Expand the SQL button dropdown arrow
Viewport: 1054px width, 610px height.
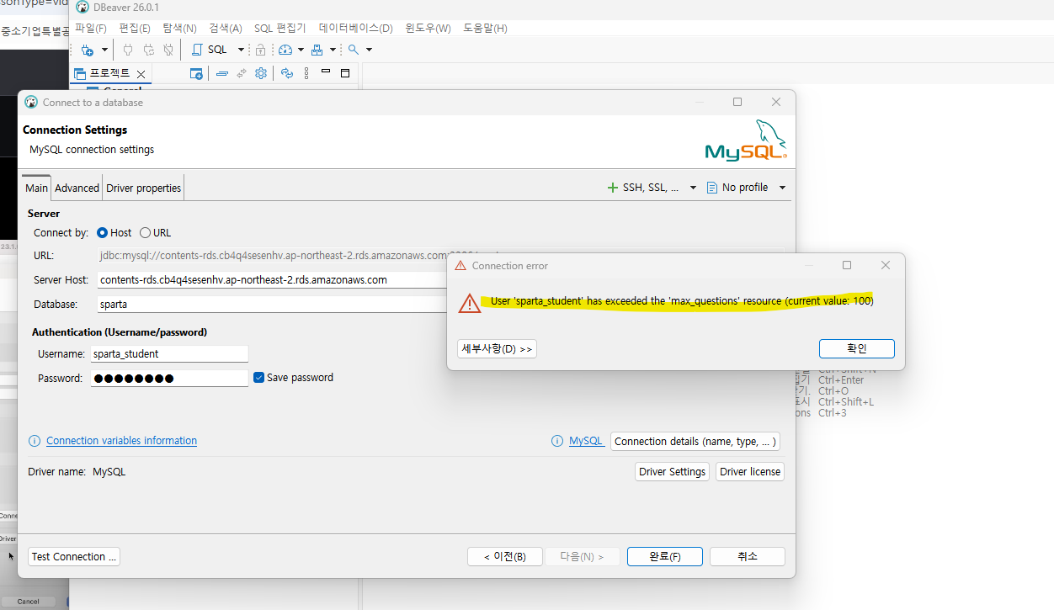click(x=241, y=50)
